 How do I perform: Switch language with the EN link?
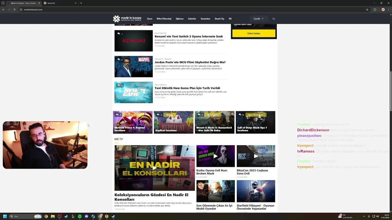pyautogui.click(x=230, y=19)
